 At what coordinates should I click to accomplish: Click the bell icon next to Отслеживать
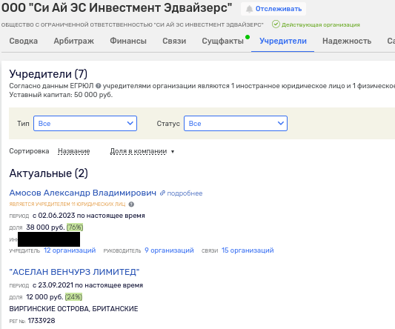pyautogui.click(x=249, y=10)
